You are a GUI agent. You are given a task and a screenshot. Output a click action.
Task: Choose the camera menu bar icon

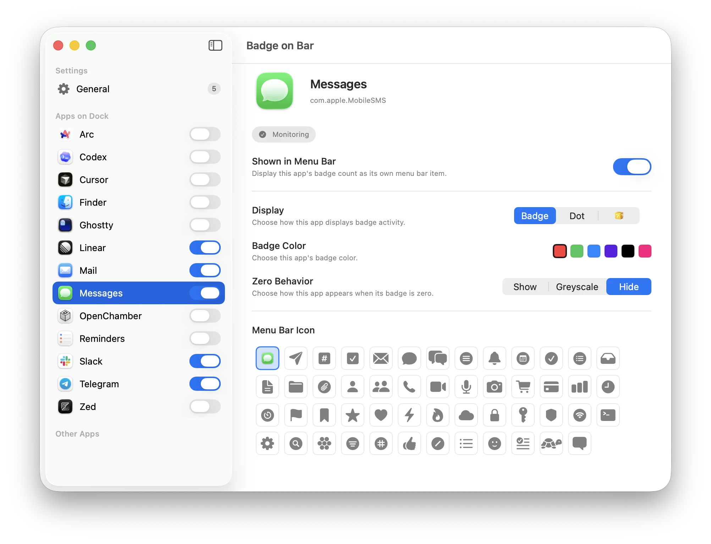tap(495, 387)
